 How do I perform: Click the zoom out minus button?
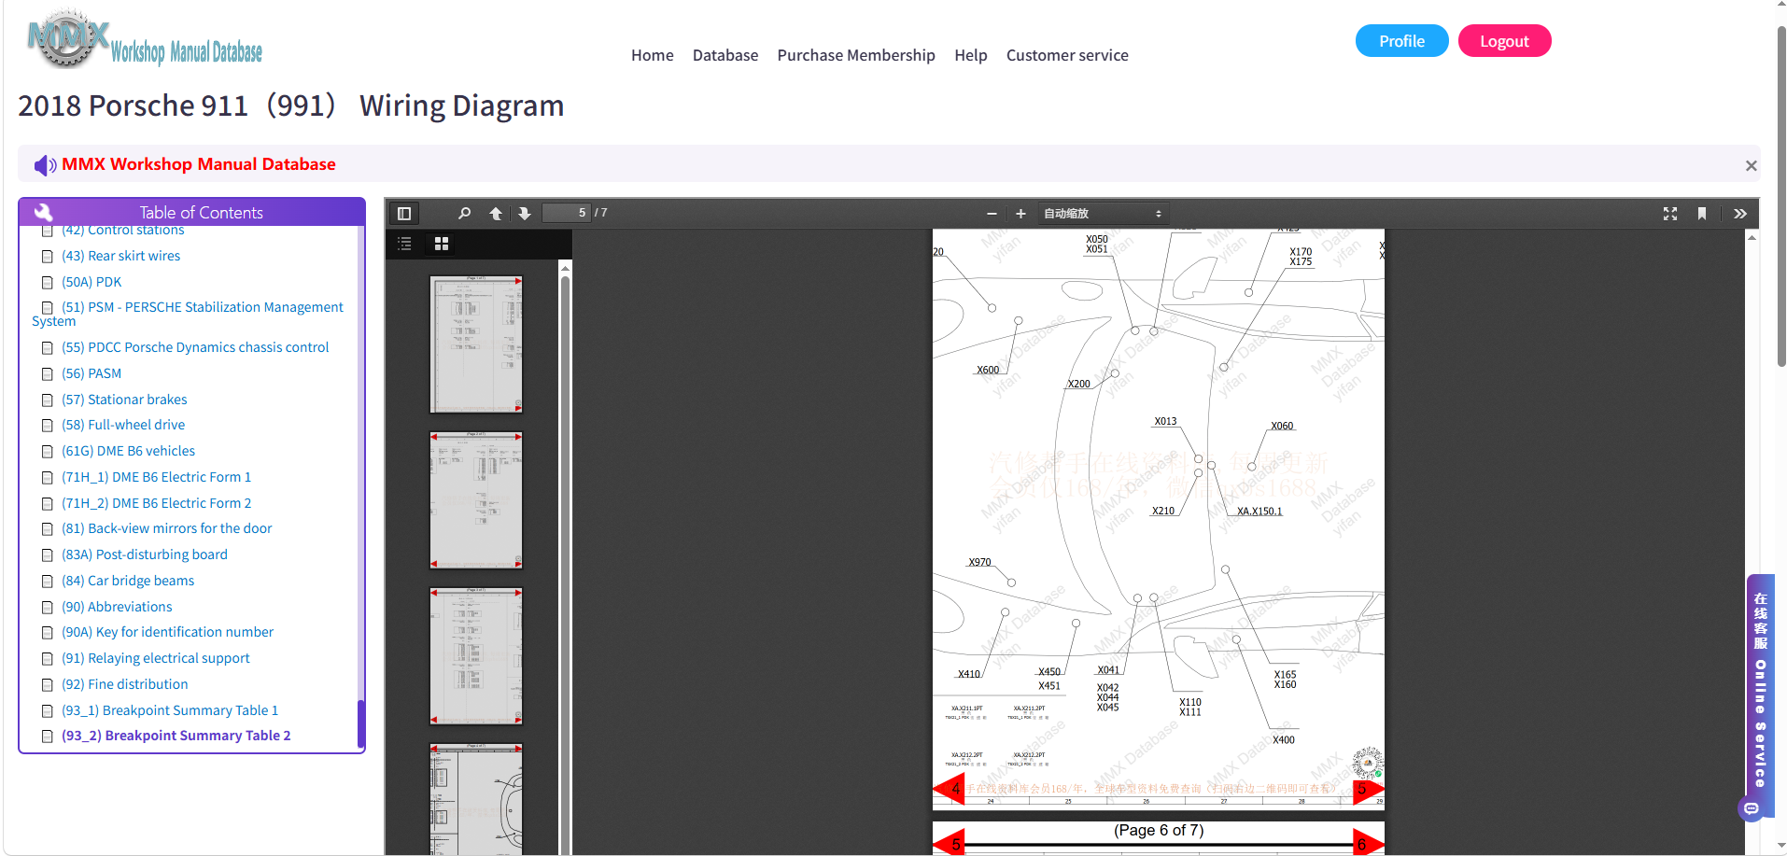[x=992, y=214]
